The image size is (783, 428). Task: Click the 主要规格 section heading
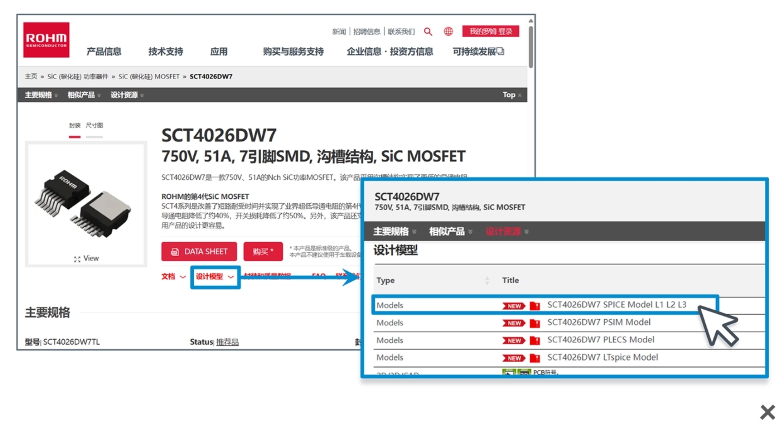coord(47,313)
